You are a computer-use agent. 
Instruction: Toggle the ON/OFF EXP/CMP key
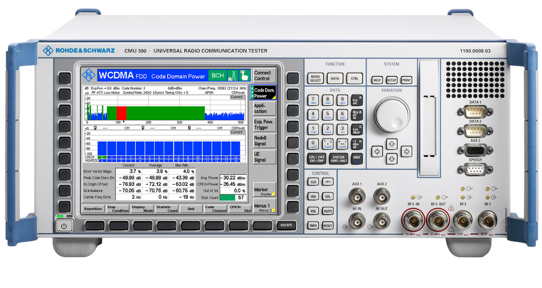[316, 159]
